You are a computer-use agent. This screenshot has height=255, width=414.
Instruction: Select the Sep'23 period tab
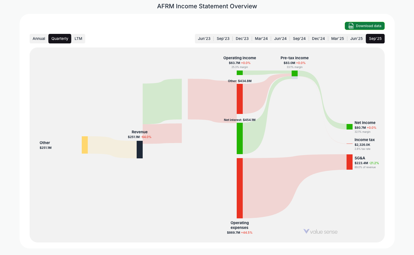pos(223,38)
